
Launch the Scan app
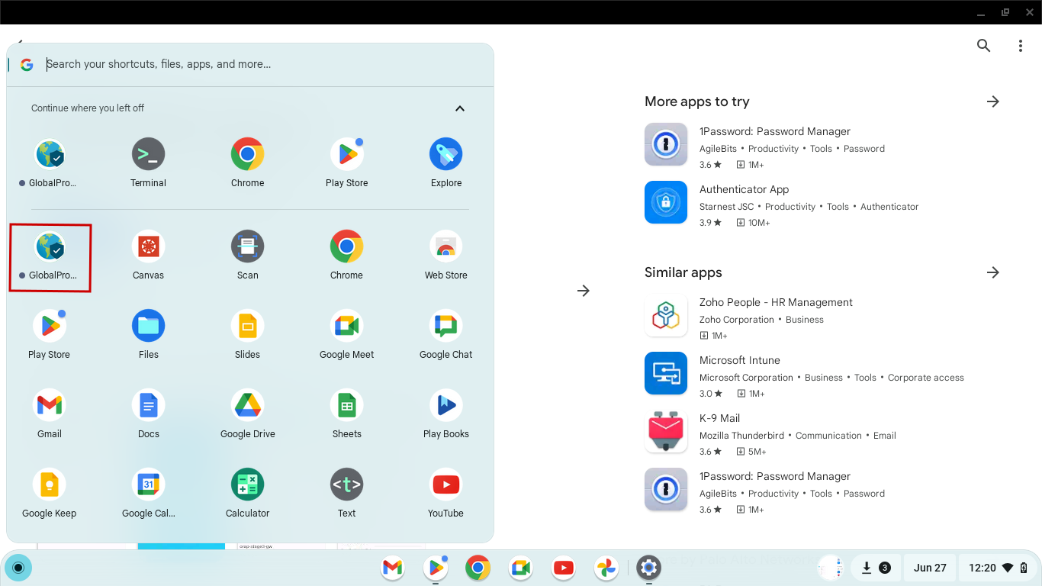pos(248,256)
